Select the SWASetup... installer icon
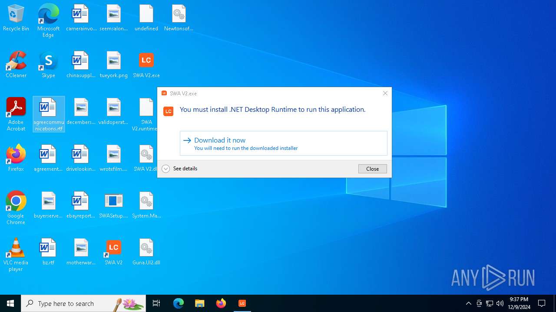The height and width of the screenshot is (312, 556). click(x=114, y=205)
